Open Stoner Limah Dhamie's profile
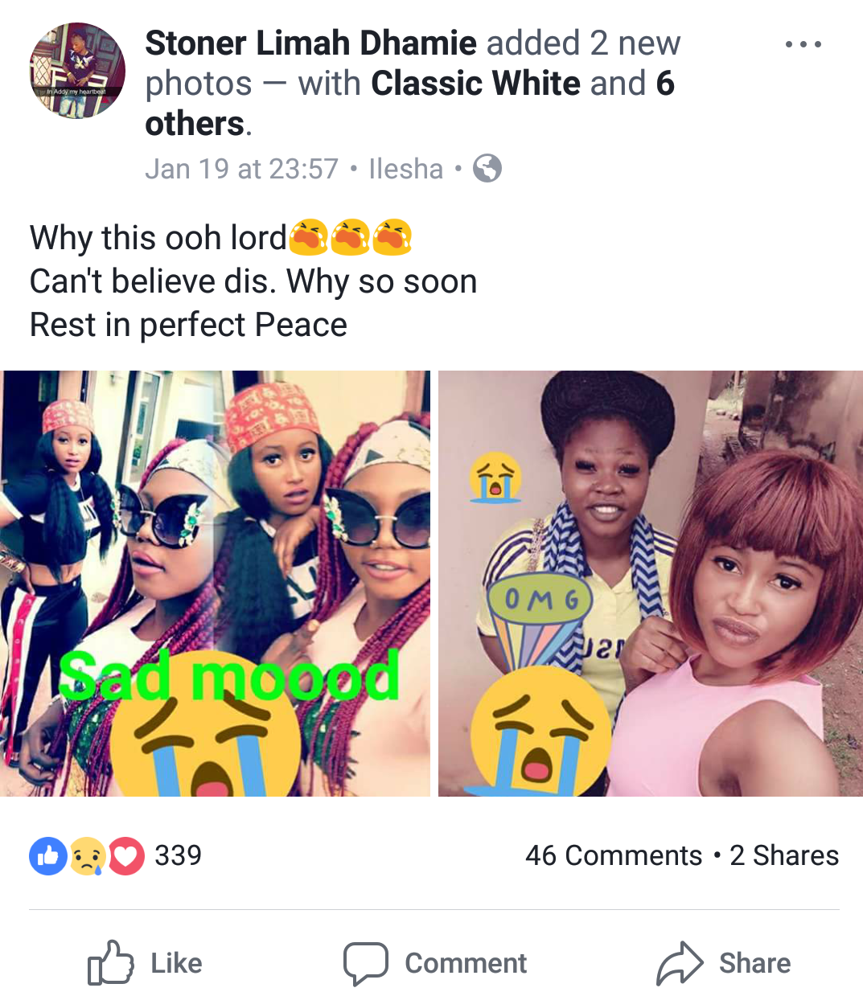Image resolution: width=863 pixels, height=992 pixels. tap(310, 43)
